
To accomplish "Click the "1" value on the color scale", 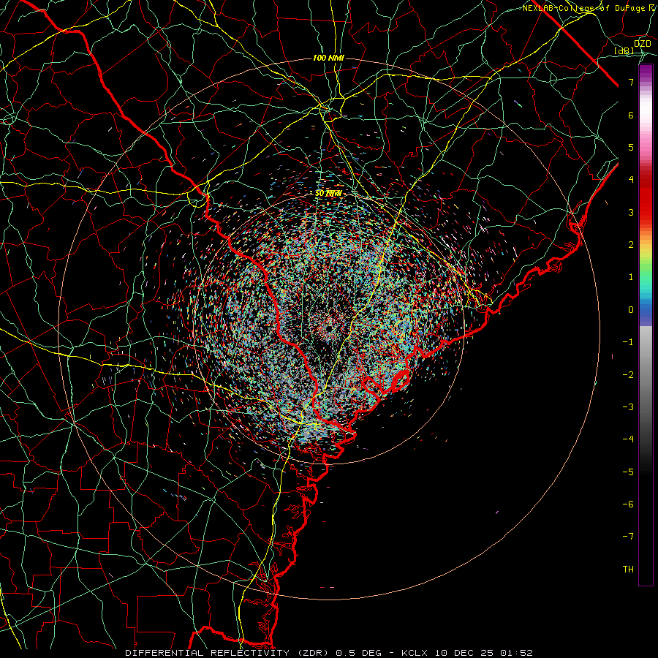I will 631,277.
